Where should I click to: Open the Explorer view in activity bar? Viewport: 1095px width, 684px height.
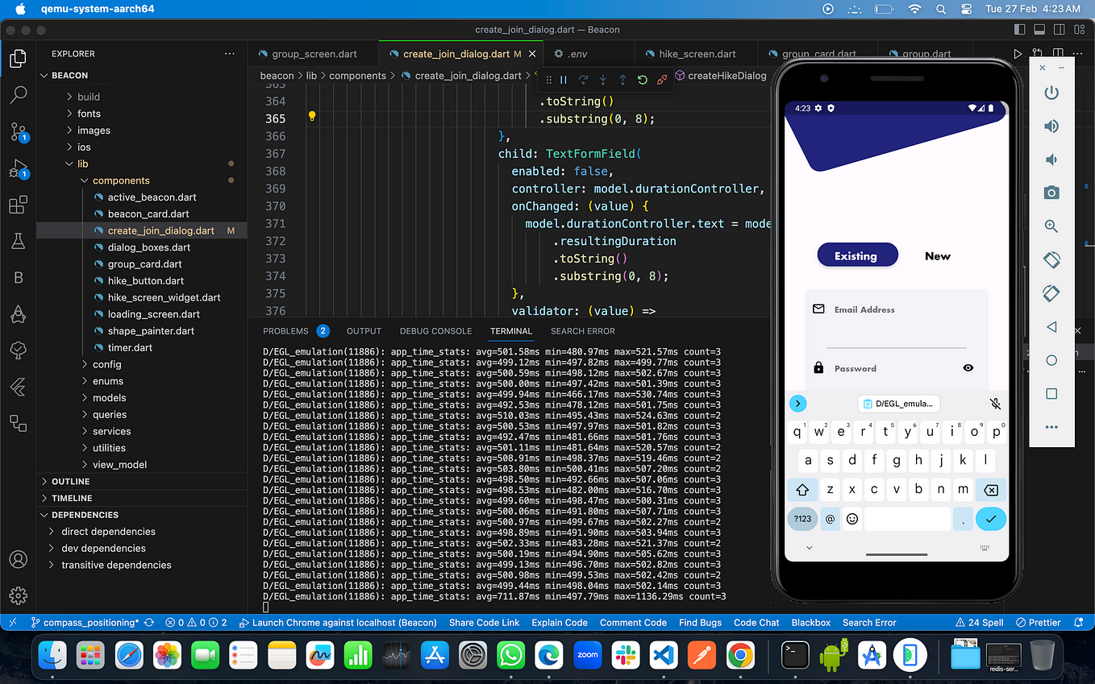click(x=18, y=59)
